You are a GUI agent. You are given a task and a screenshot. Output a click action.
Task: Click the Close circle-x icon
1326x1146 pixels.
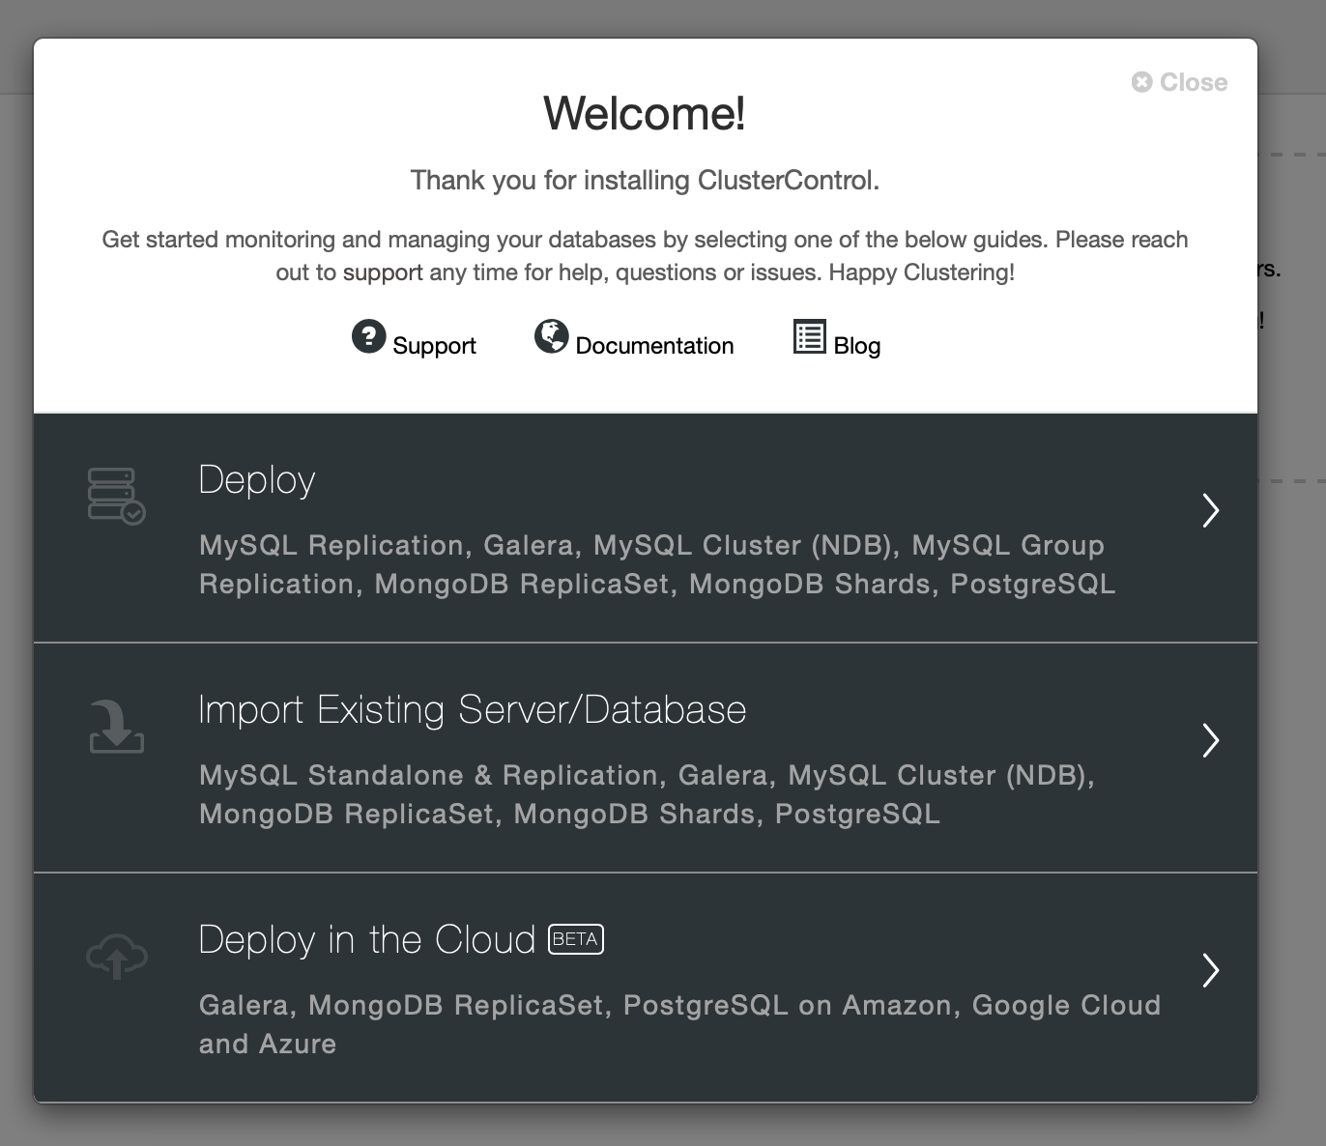[1142, 82]
